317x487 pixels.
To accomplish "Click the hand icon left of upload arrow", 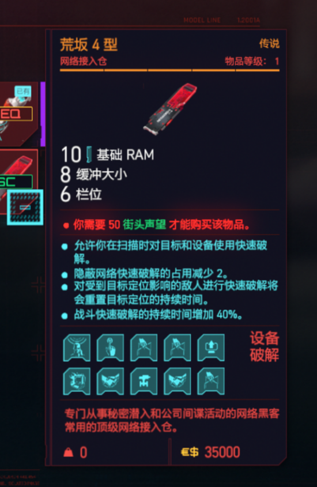I will [178, 348].
